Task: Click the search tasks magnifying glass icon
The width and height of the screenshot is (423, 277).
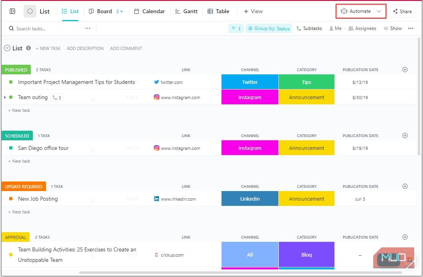Action: [x=11, y=28]
